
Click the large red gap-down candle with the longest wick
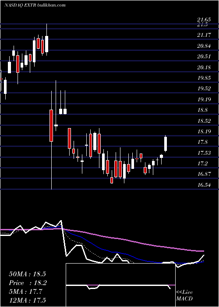(51, 125)
